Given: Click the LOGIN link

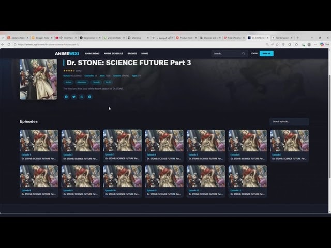Looking at the screenshot, I should pyautogui.click(x=254, y=54).
